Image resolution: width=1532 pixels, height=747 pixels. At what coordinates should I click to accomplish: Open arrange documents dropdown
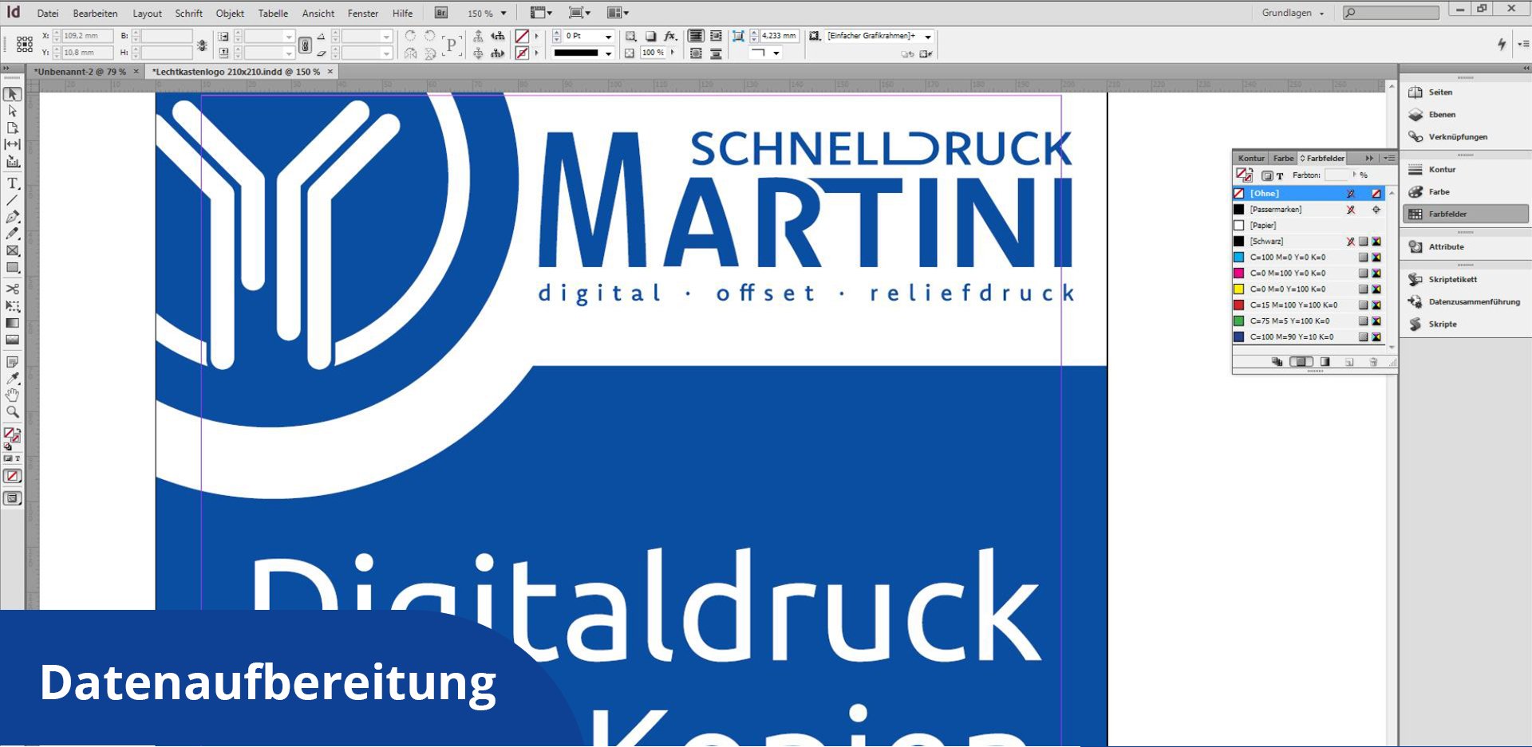618,13
